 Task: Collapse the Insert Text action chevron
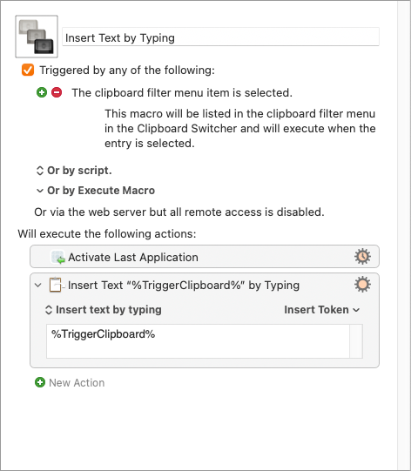[38, 285]
